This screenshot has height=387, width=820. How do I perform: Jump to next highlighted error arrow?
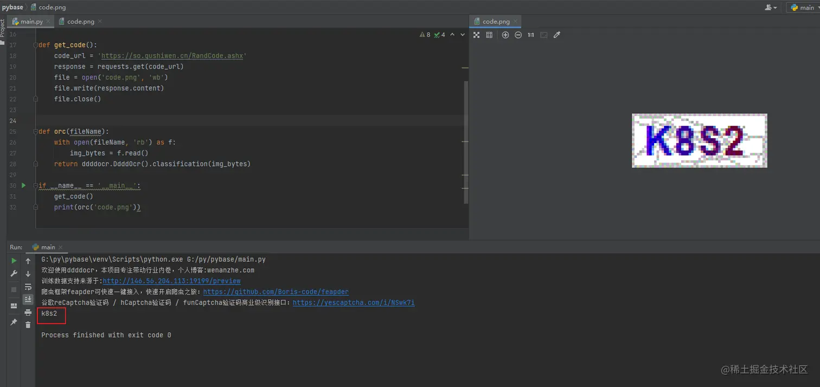463,35
